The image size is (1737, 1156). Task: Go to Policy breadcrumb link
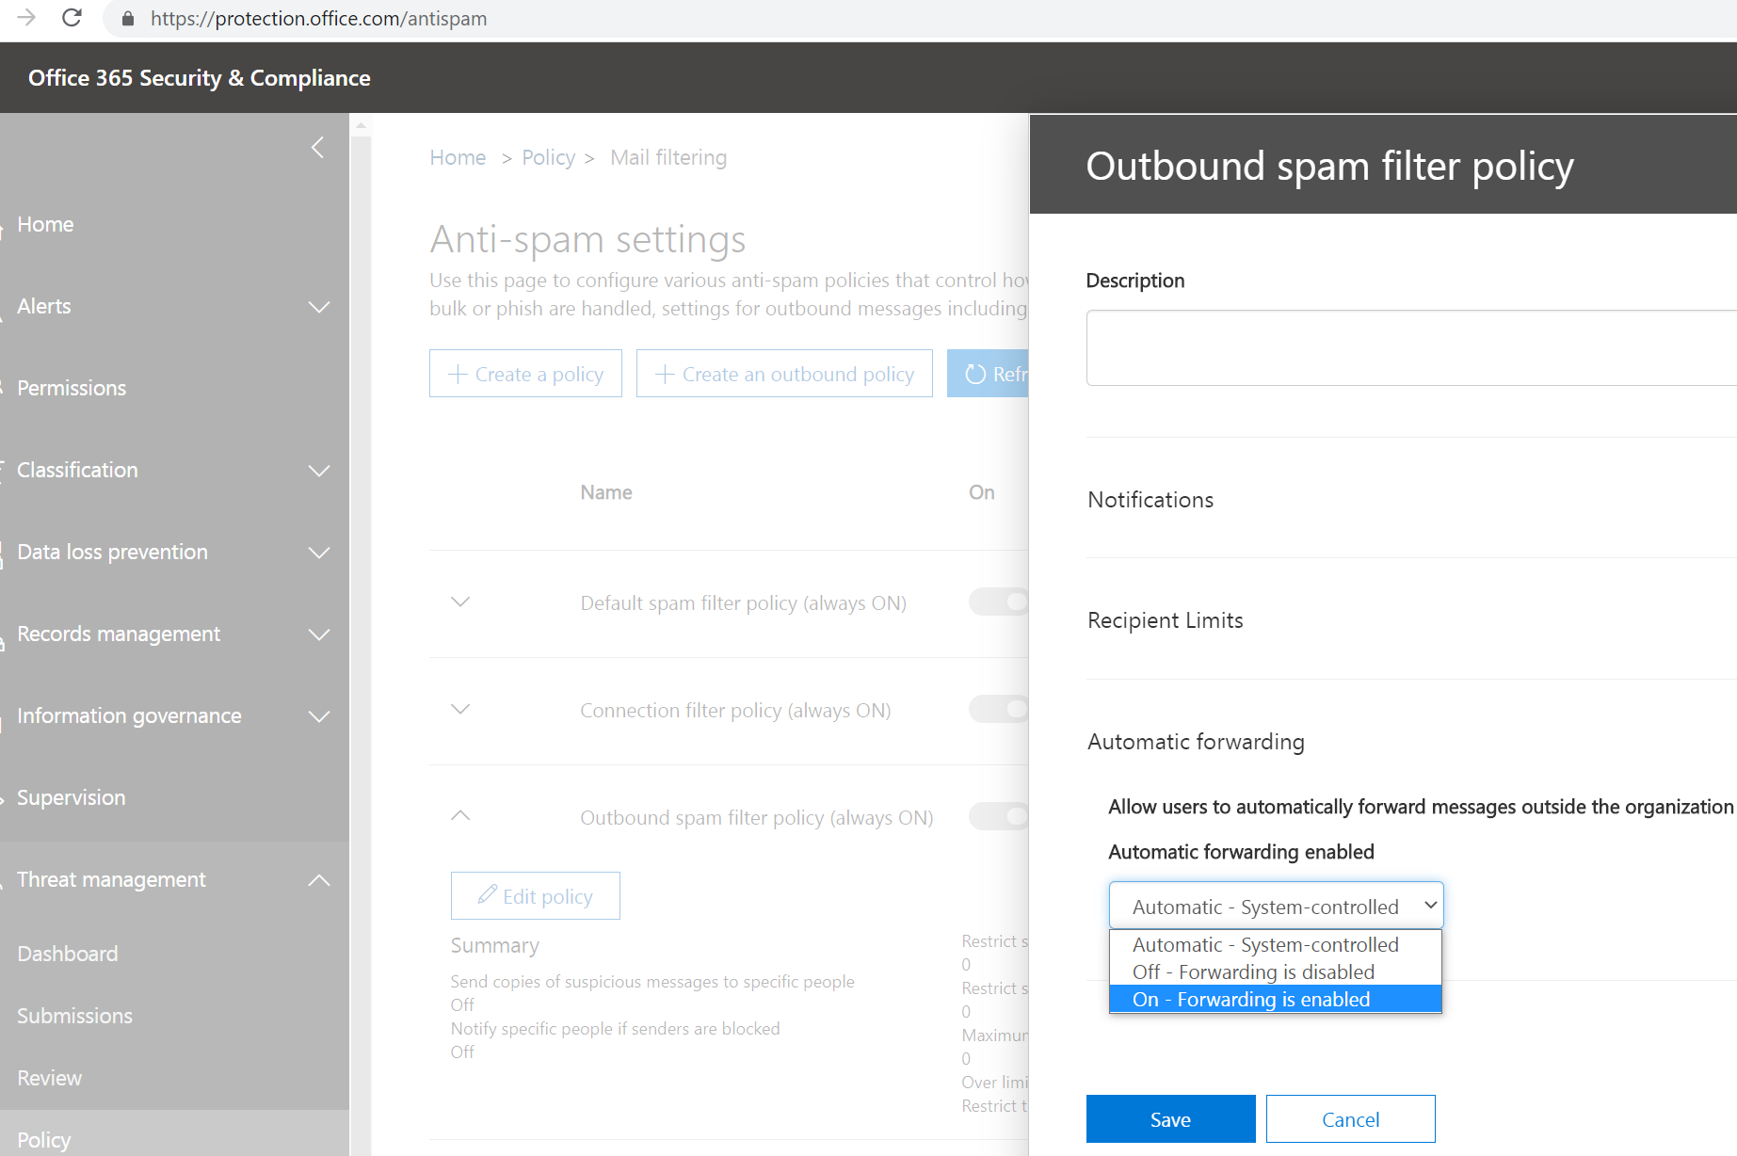tap(548, 157)
